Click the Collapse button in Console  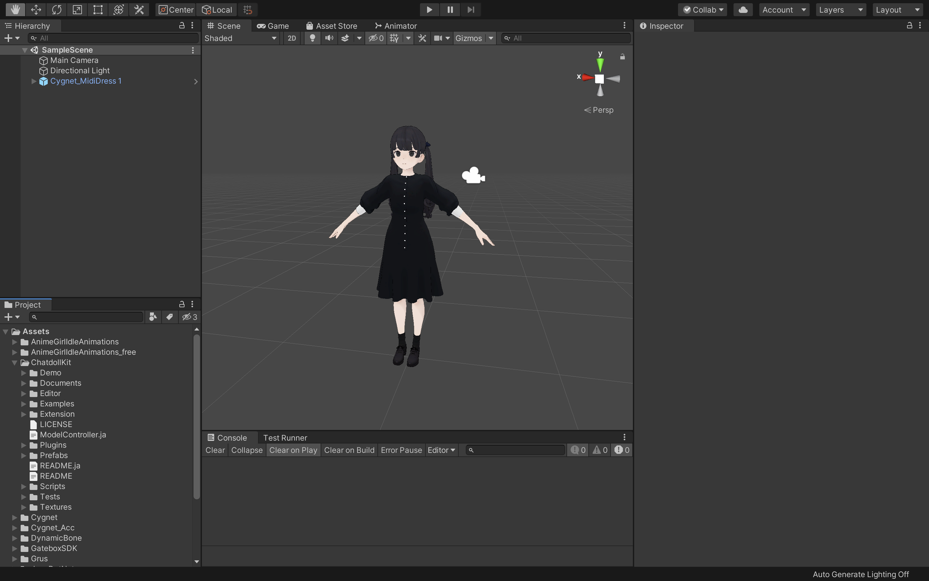[247, 450]
